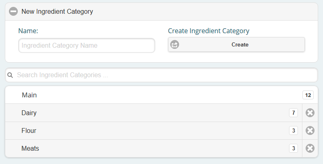Click the 12 count badge on Main
The width and height of the screenshot is (323, 164).
[x=308, y=95]
